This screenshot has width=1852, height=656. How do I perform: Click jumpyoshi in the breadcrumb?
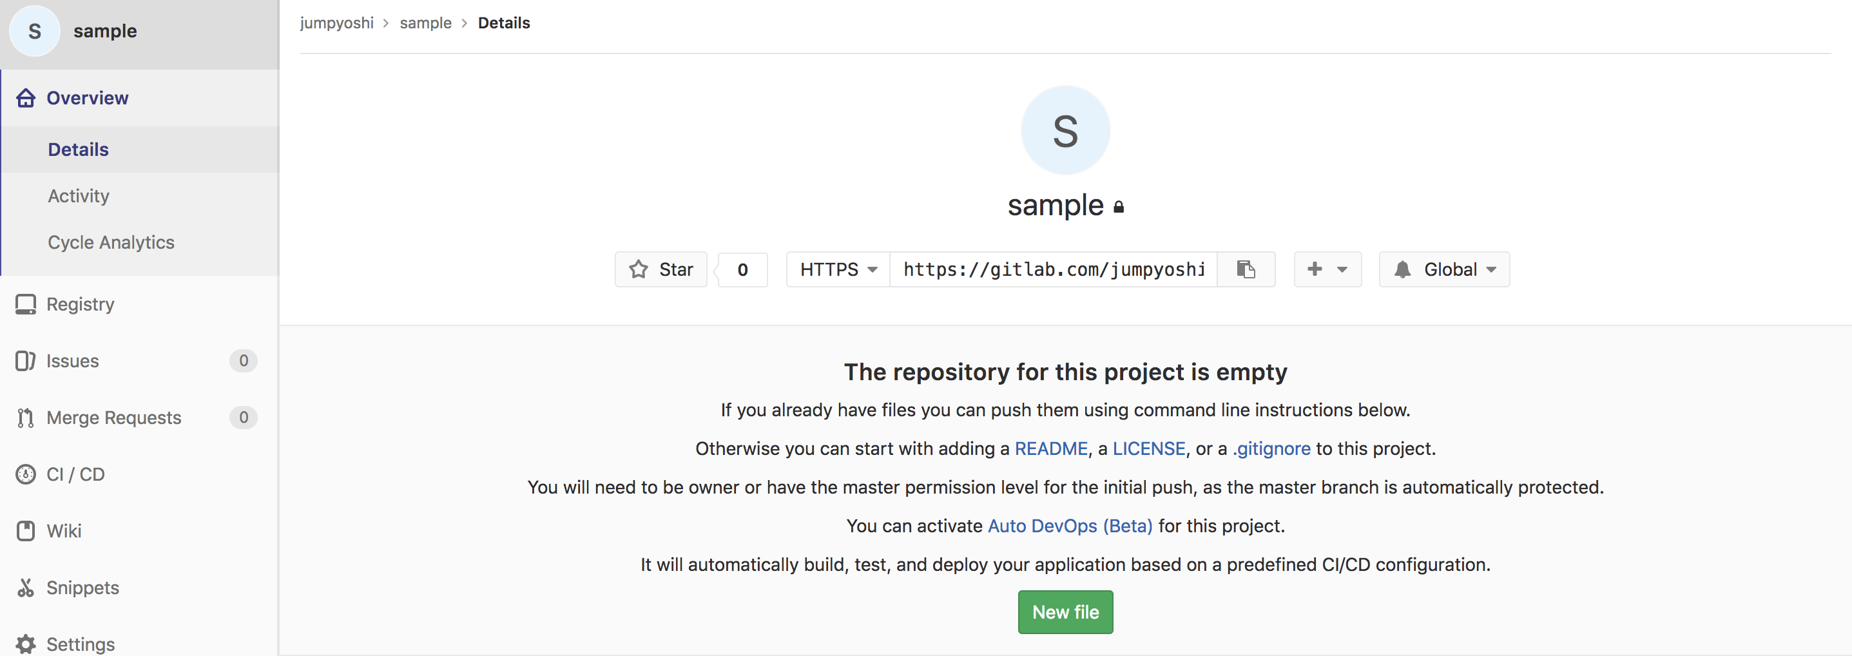pos(336,23)
